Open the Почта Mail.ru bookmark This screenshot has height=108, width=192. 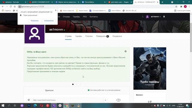(115, 11)
